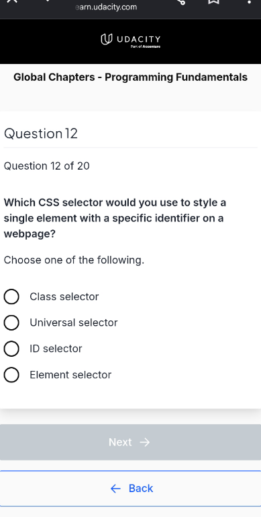The image size is (261, 517).
Task: Click the left arrow icon beside Back
Action: coord(115,488)
